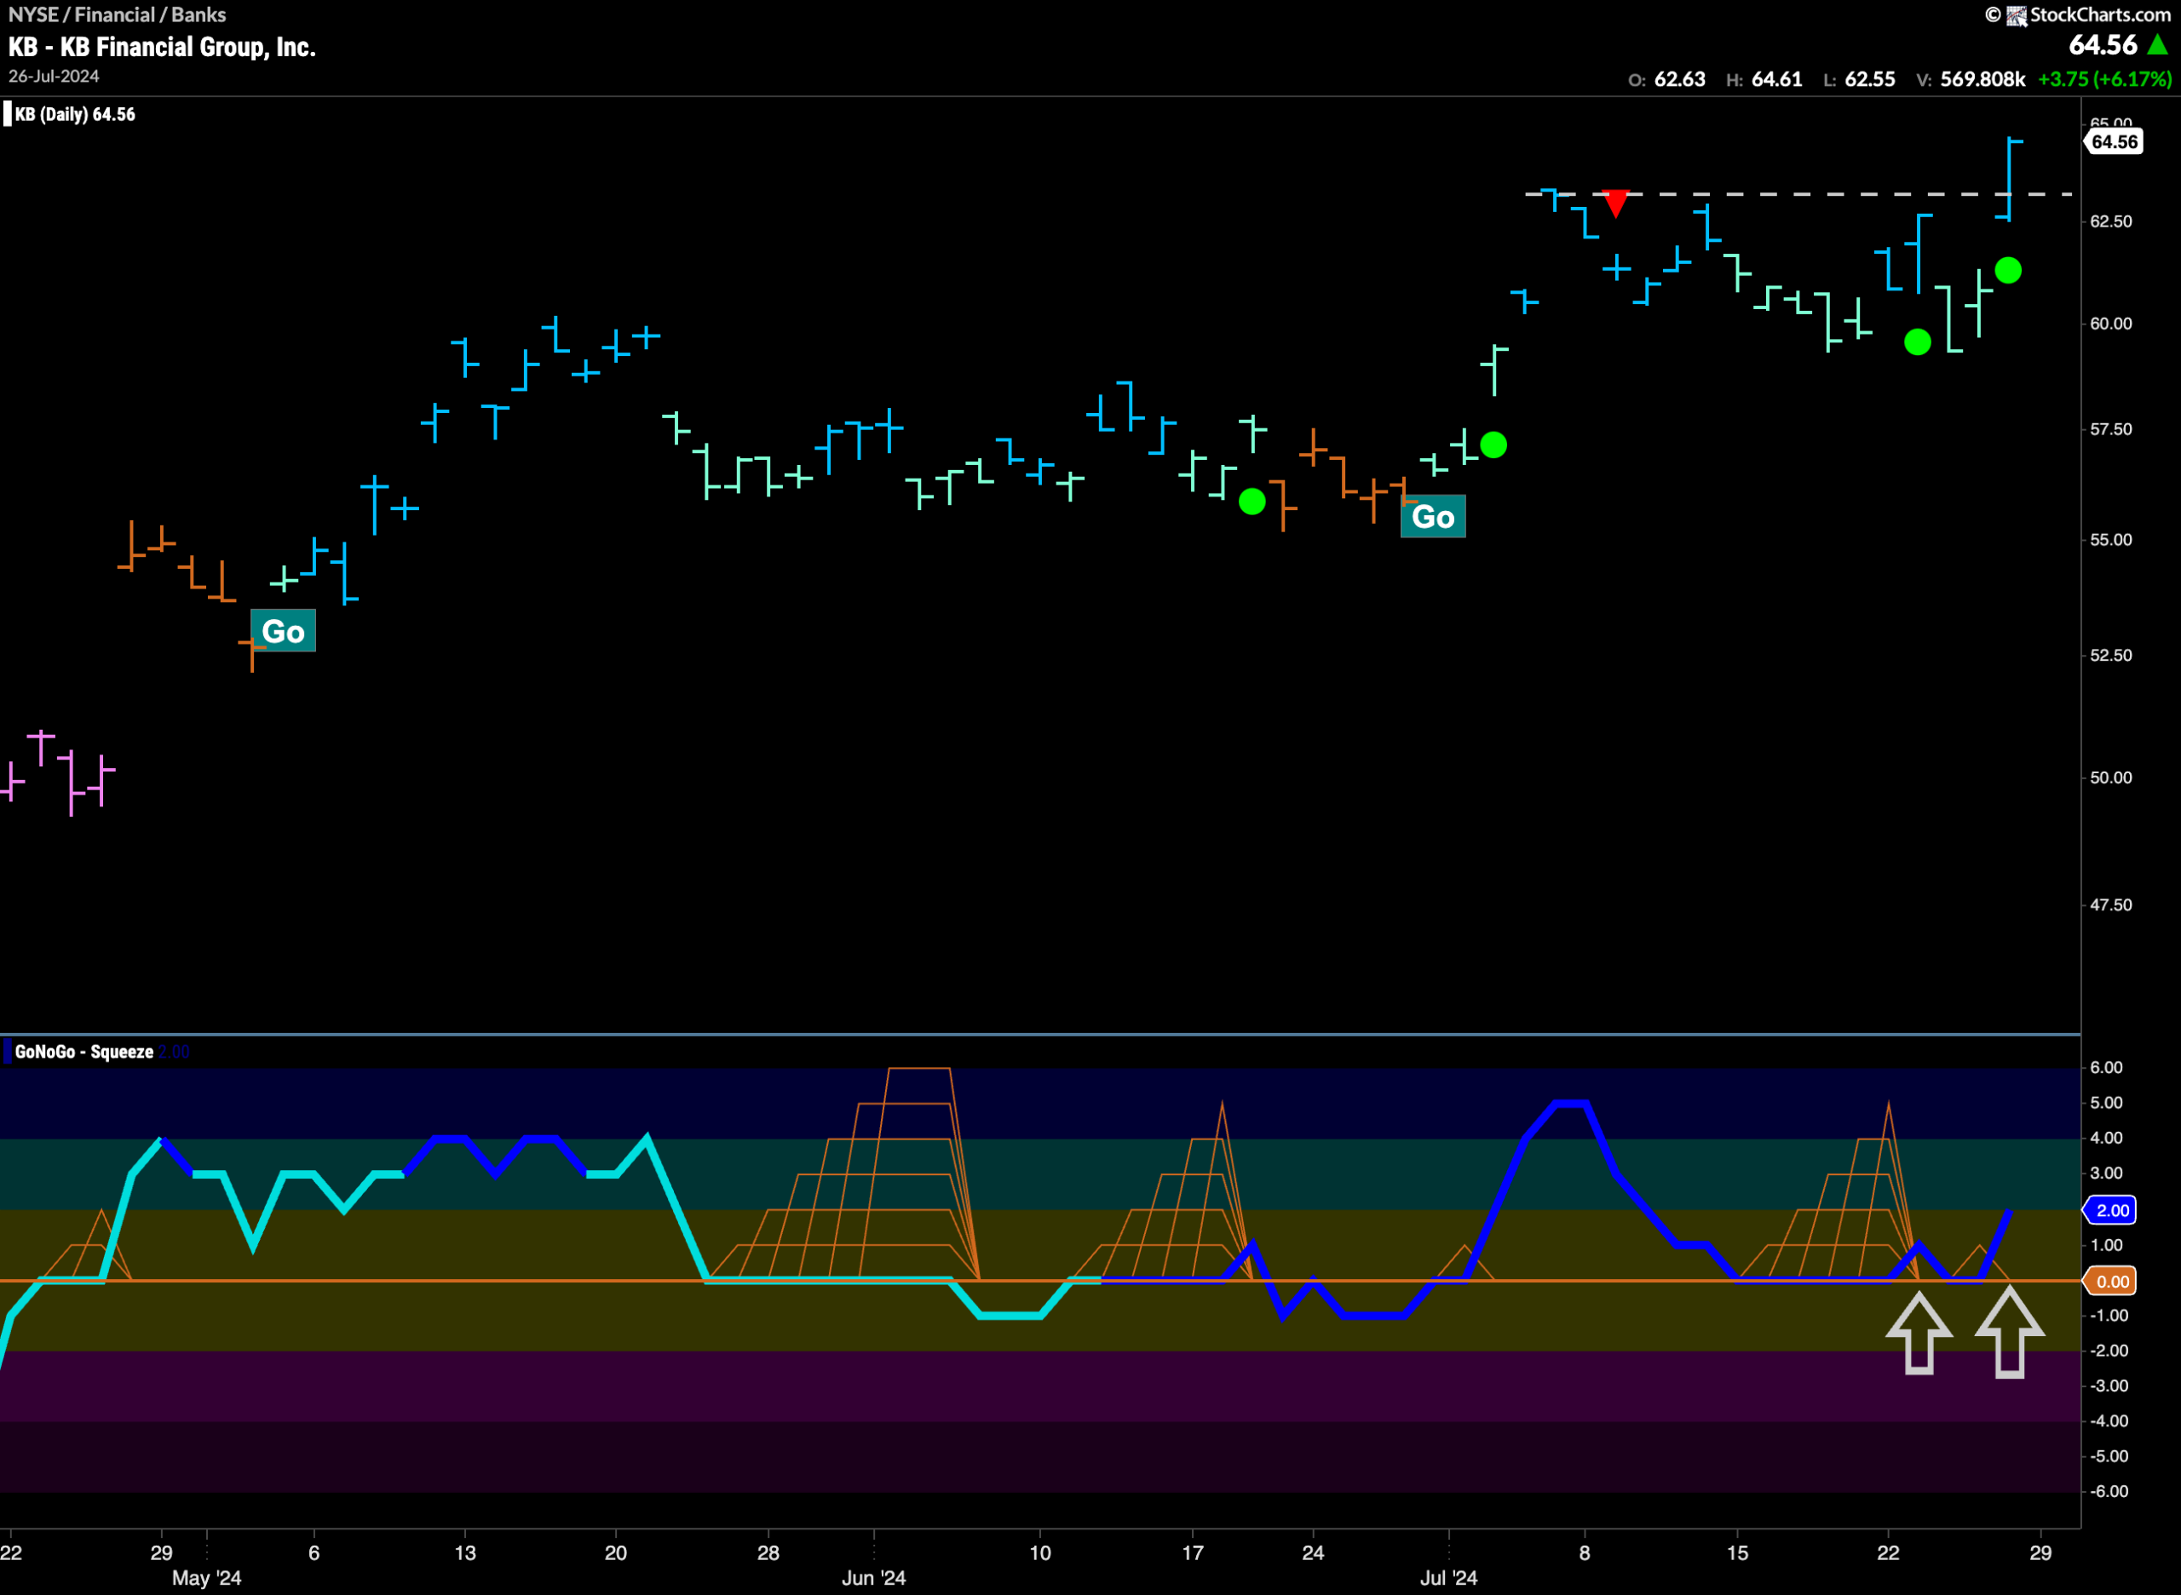This screenshot has height=1595, width=2181.
Task: Click the Jun '24 date axis label
Action: point(873,1578)
